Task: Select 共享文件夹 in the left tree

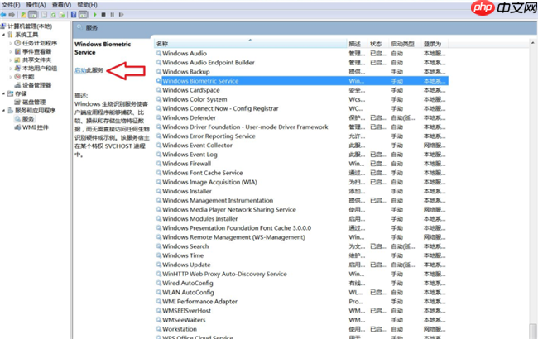Action: (36, 60)
